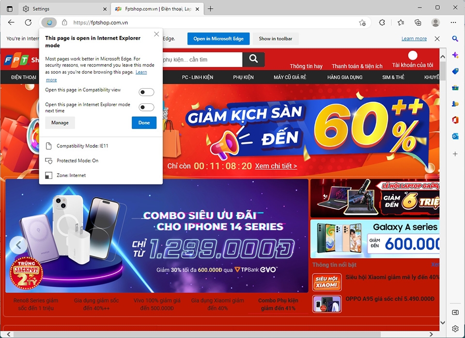Click the FPT Shop search input field
The image size is (465, 338).
pos(202,59)
